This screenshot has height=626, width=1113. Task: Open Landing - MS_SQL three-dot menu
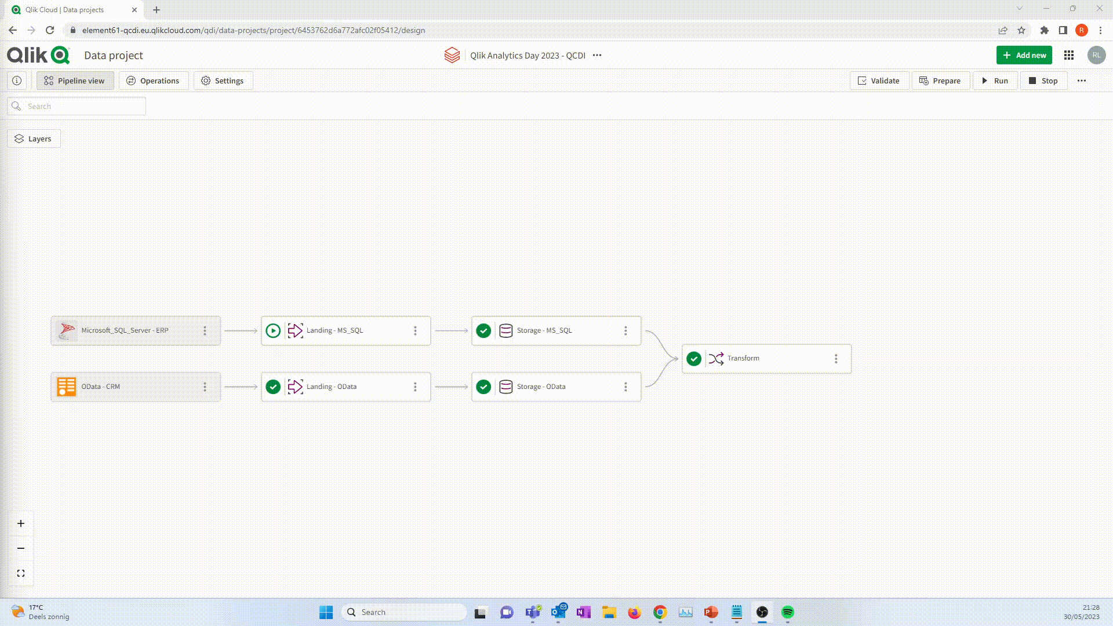coord(415,330)
